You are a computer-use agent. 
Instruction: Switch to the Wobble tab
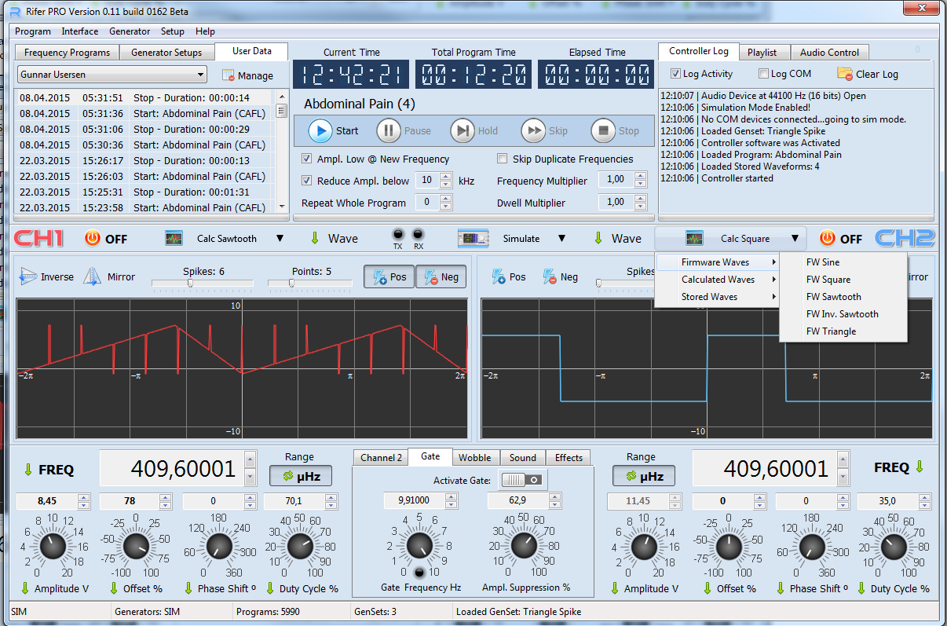pos(475,458)
